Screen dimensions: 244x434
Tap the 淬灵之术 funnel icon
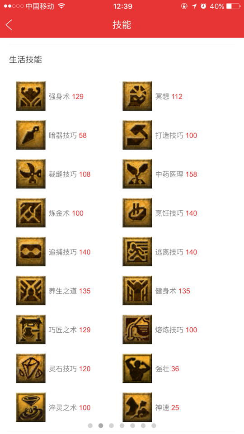pos(31,407)
